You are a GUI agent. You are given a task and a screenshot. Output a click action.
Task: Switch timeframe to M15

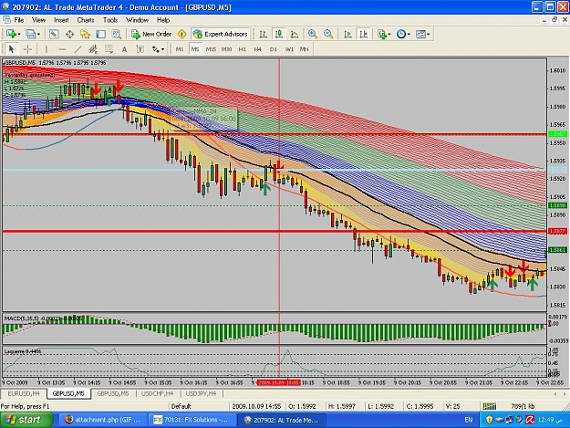click(211, 49)
